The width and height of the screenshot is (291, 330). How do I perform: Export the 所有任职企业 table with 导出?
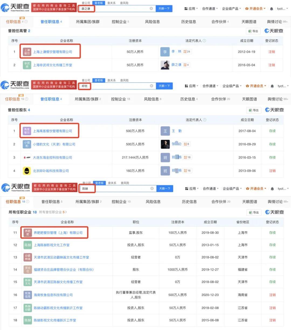pyautogui.click(x=254, y=212)
